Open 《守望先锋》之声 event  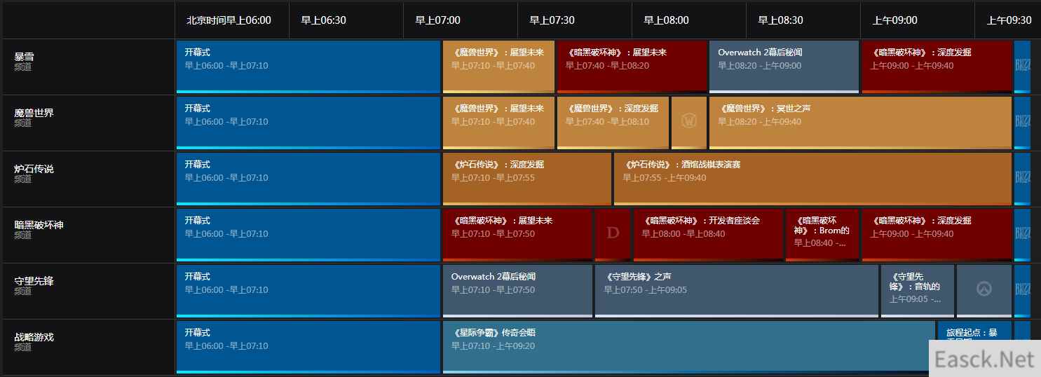pyautogui.click(x=737, y=291)
